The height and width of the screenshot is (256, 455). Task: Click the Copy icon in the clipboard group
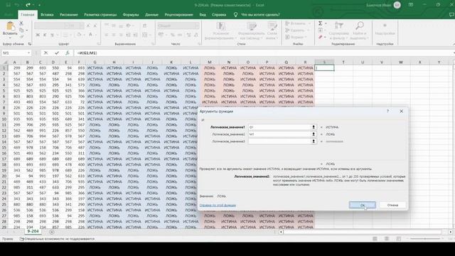(21, 30)
